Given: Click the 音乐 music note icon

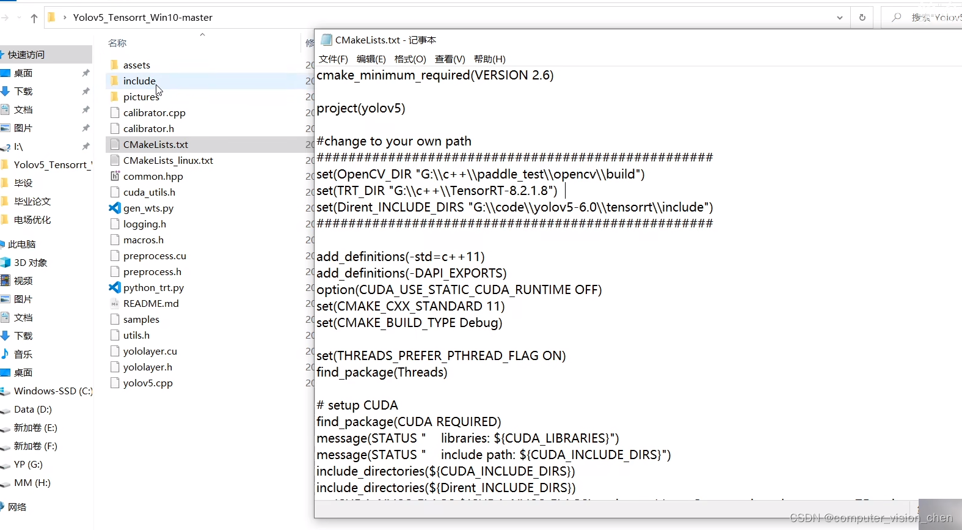Looking at the screenshot, I should (5, 354).
